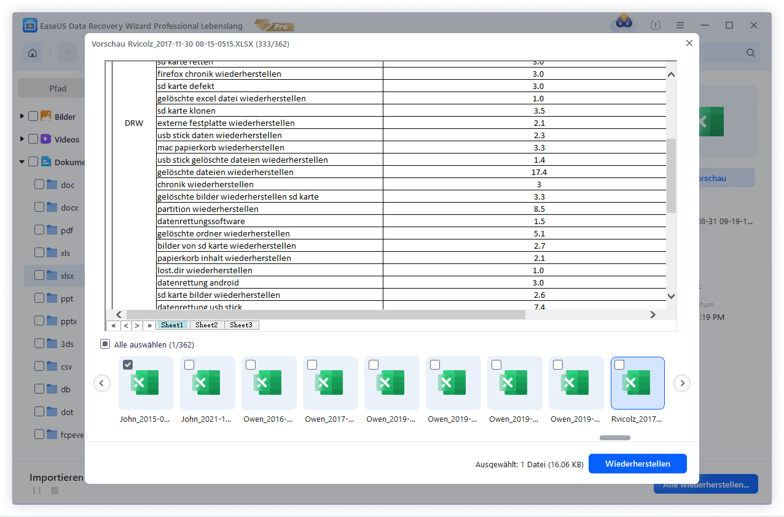The width and height of the screenshot is (784, 517).
Task: Go to the previous sheet tab (<)
Action: tap(125, 325)
